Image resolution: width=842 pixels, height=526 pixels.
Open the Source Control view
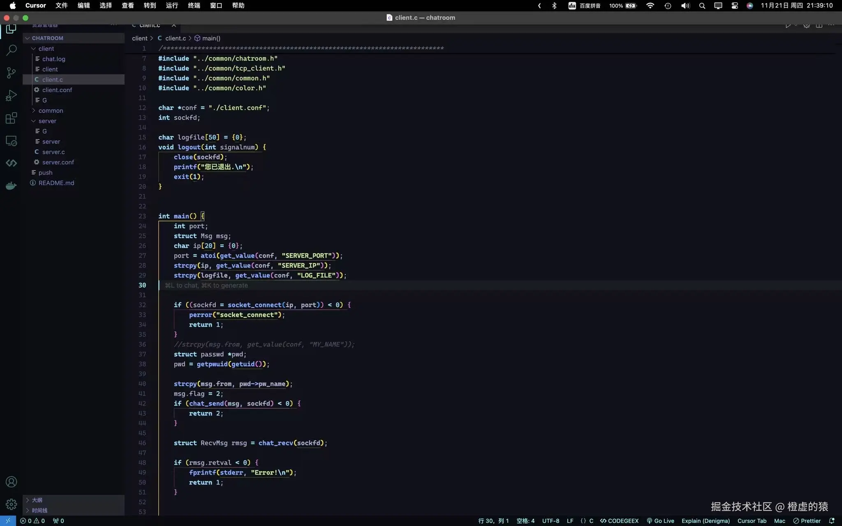coord(11,73)
